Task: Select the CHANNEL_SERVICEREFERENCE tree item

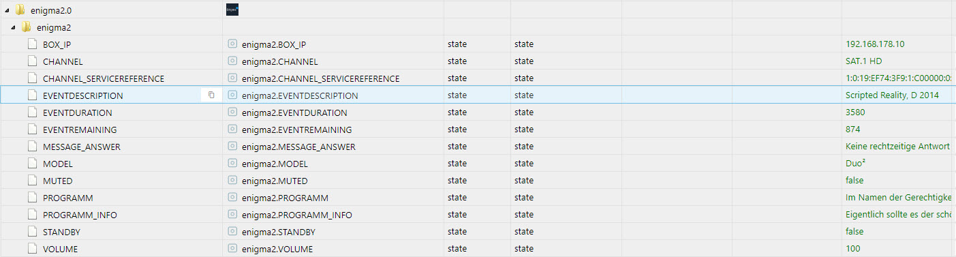Action: (104, 78)
